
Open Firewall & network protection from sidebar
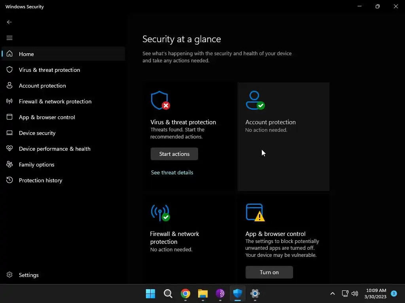[x=55, y=101]
